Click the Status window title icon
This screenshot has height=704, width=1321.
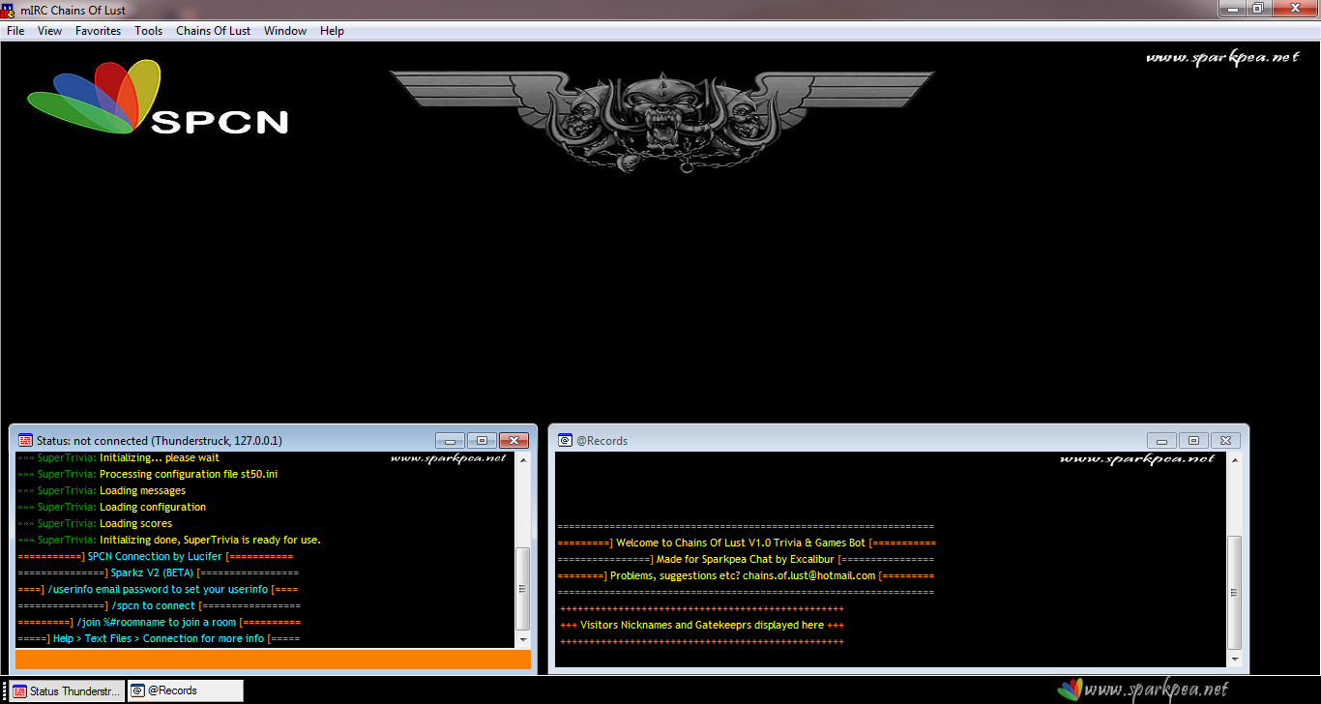(25, 440)
